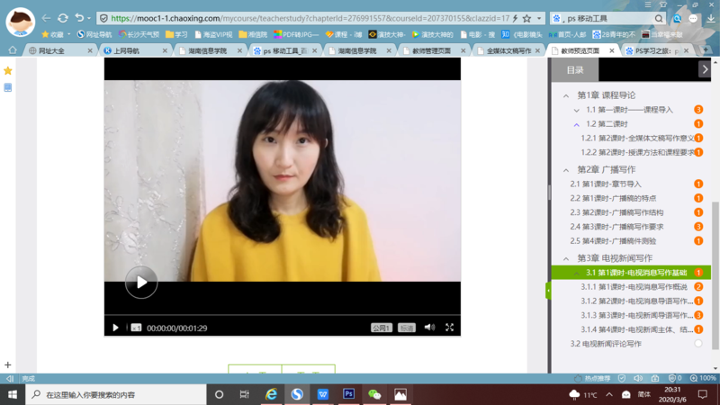The width and height of the screenshot is (720, 405).
Task: Collapse the 1.2 第二课时 section
Action: coord(577,124)
